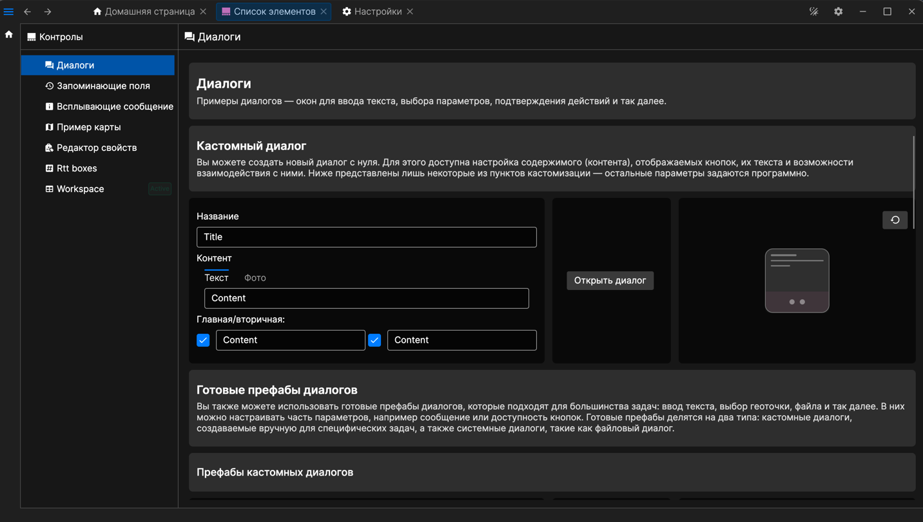This screenshot has height=522, width=923.
Task: Focus the Название field containing Title
Action: click(x=367, y=237)
